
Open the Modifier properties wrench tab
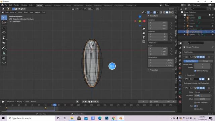(180, 77)
